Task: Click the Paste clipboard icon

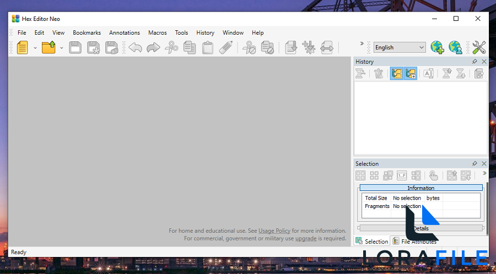Action: (x=208, y=48)
